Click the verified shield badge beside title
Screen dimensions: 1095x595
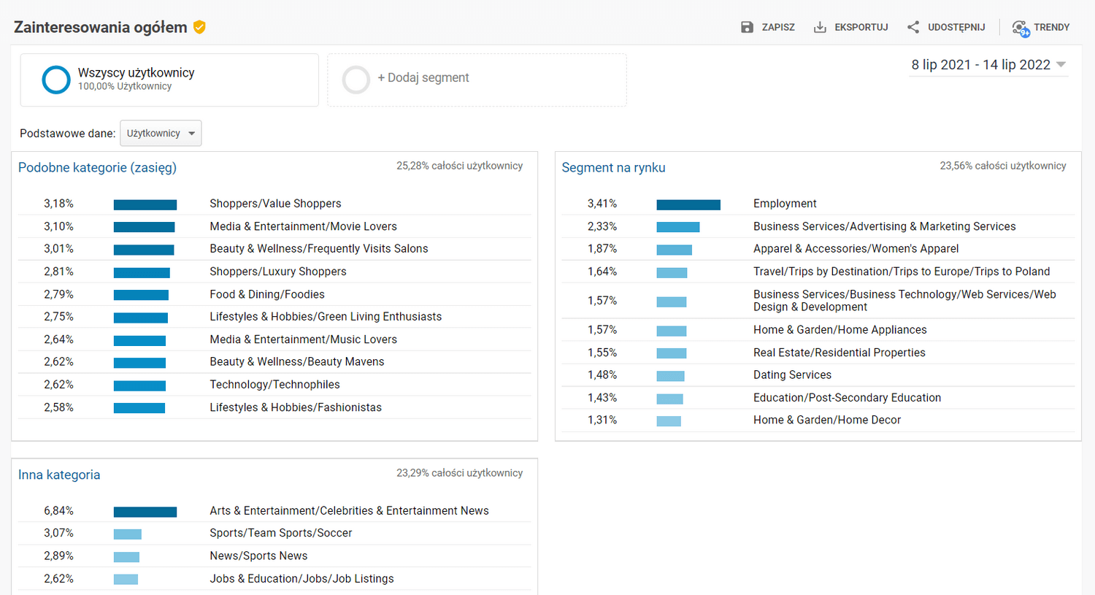tap(199, 27)
